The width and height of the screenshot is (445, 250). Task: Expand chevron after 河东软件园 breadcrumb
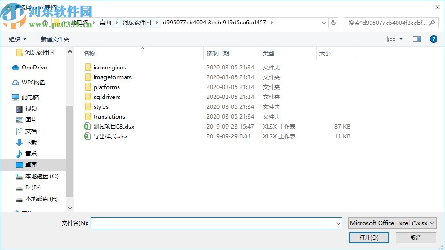[157, 23]
